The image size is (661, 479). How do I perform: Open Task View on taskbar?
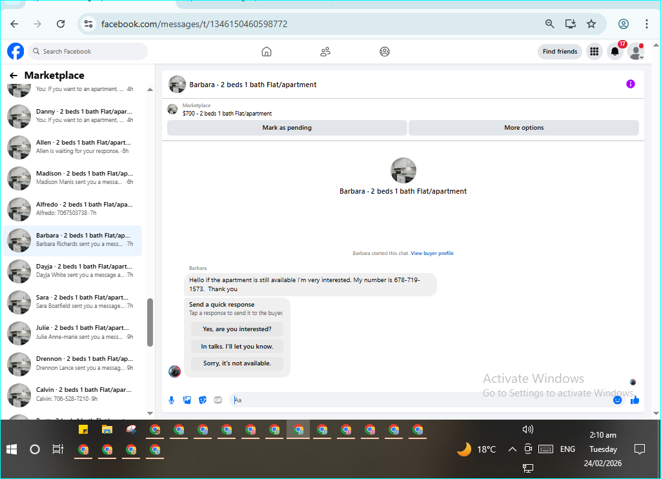pos(57,449)
